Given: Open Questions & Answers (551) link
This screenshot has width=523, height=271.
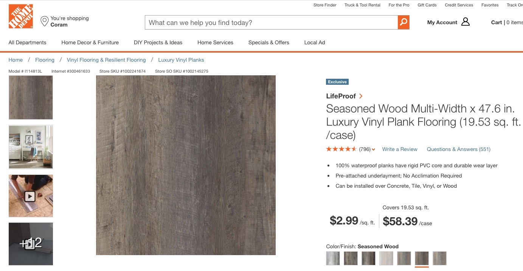Looking at the screenshot, I should click(x=458, y=149).
